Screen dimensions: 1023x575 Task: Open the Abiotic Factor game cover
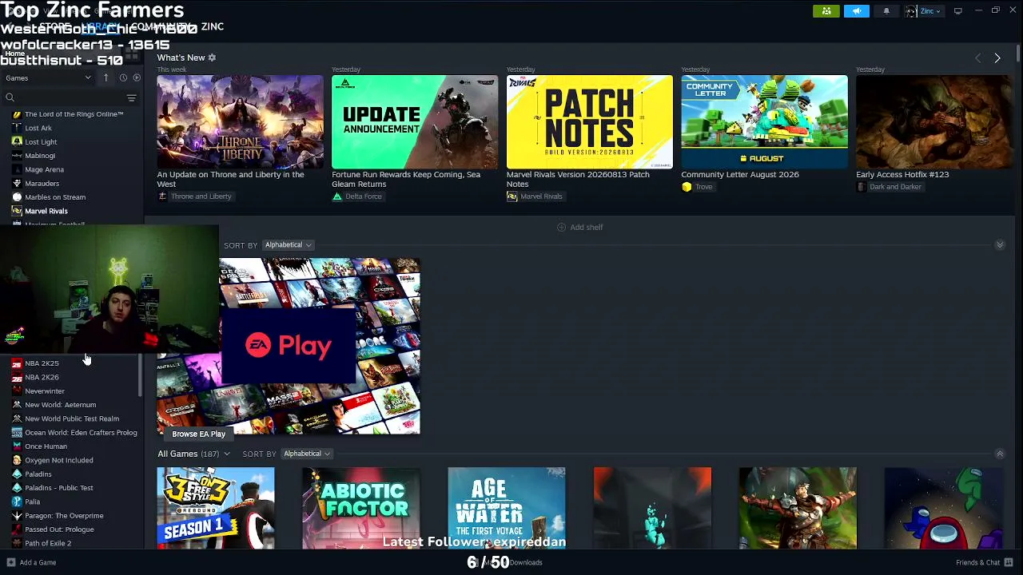click(361, 509)
